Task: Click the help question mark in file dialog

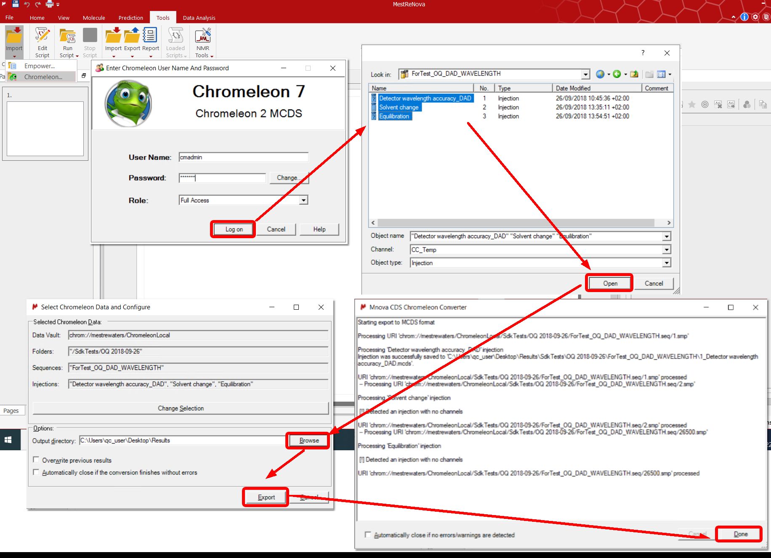Action: [x=643, y=53]
